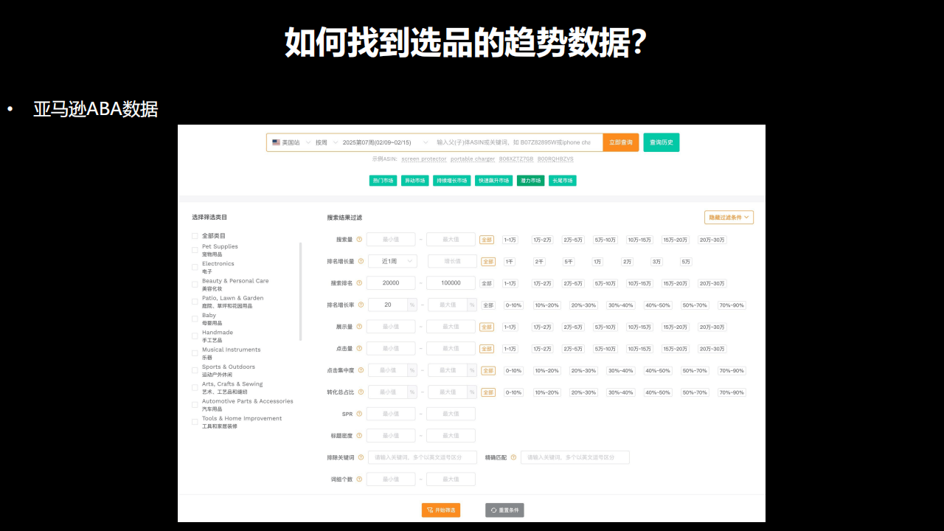Click the category list scrollbar
Screen dimensions: 944x531
tap(300, 291)
